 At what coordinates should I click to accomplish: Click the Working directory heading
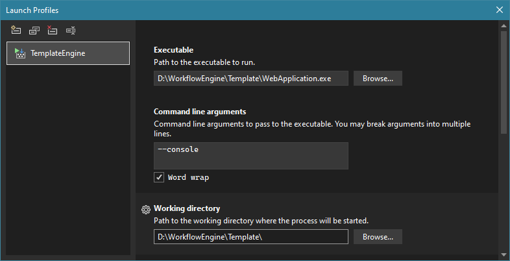(x=187, y=208)
